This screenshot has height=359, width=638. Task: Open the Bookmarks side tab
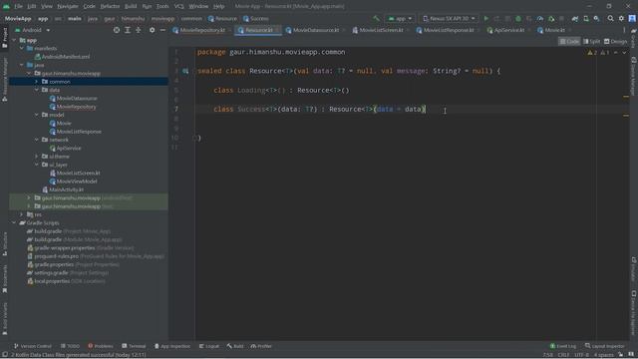tap(4, 278)
